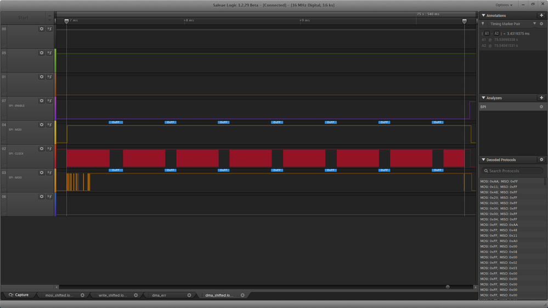Open channel 01 settings gear

[x=42, y=77]
